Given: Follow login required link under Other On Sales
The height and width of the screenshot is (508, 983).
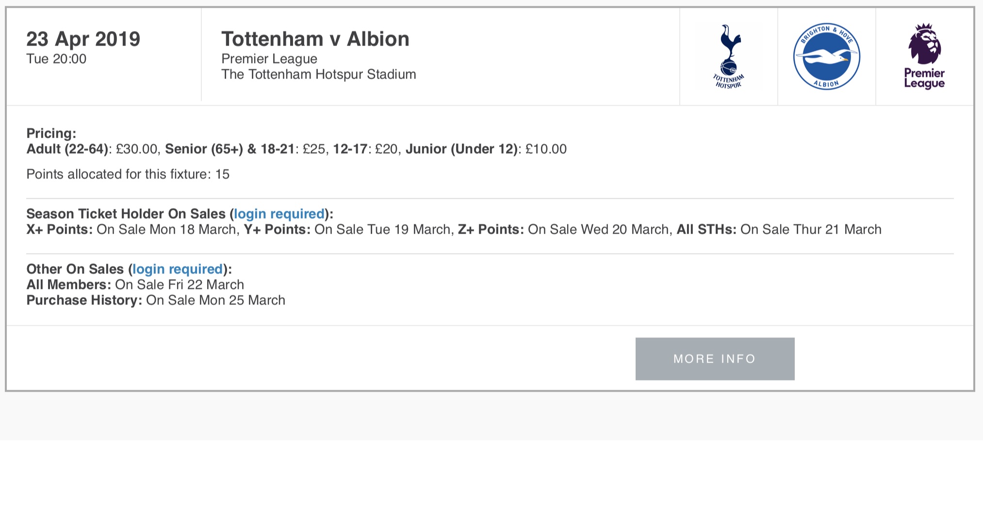Looking at the screenshot, I should tap(178, 269).
